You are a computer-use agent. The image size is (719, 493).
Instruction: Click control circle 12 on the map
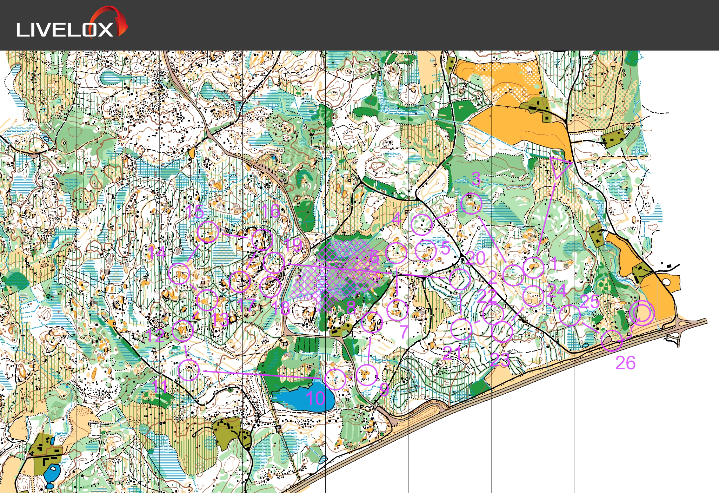tap(183, 331)
